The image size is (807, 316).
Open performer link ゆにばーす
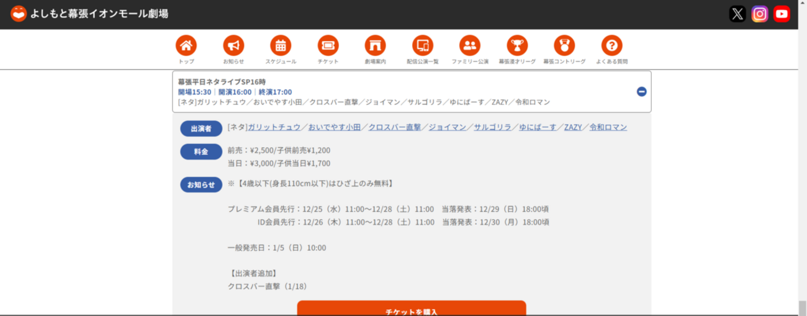[538, 127]
